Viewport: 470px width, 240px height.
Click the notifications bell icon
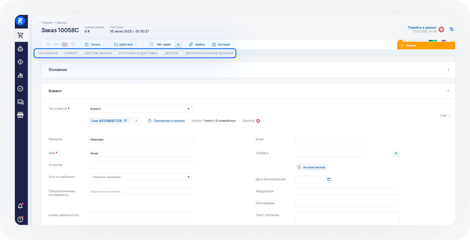pyautogui.click(x=20, y=205)
